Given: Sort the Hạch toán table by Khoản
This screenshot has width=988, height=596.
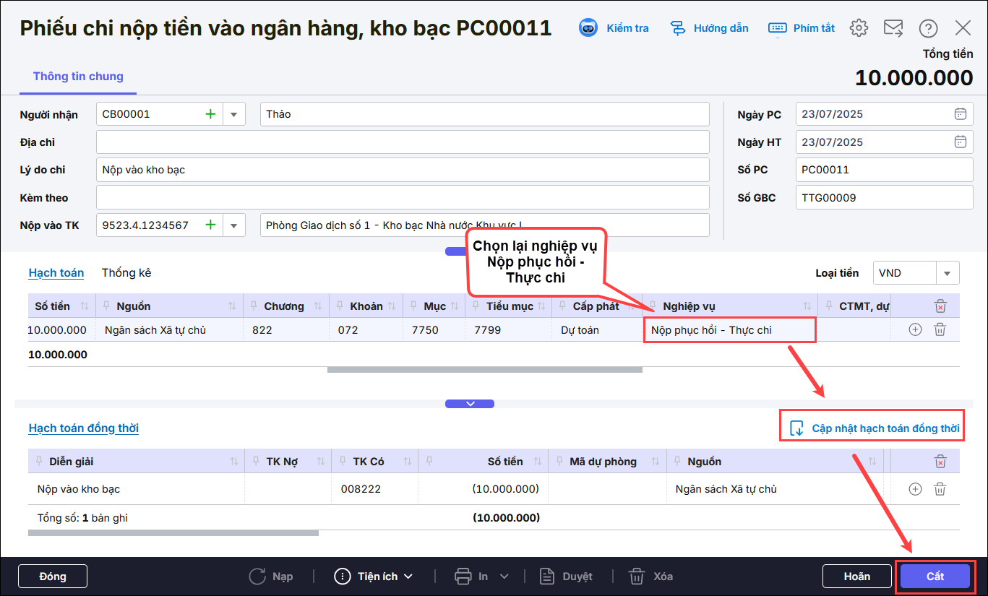Looking at the screenshot, I should coord(392,306).
